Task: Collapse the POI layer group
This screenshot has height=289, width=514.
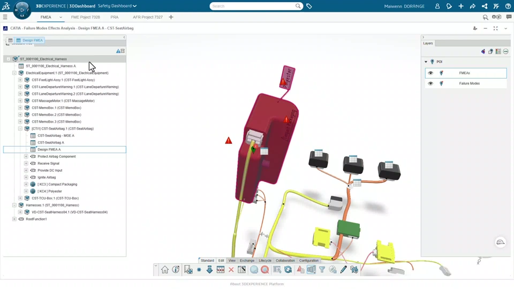Action: coord(426,62)
